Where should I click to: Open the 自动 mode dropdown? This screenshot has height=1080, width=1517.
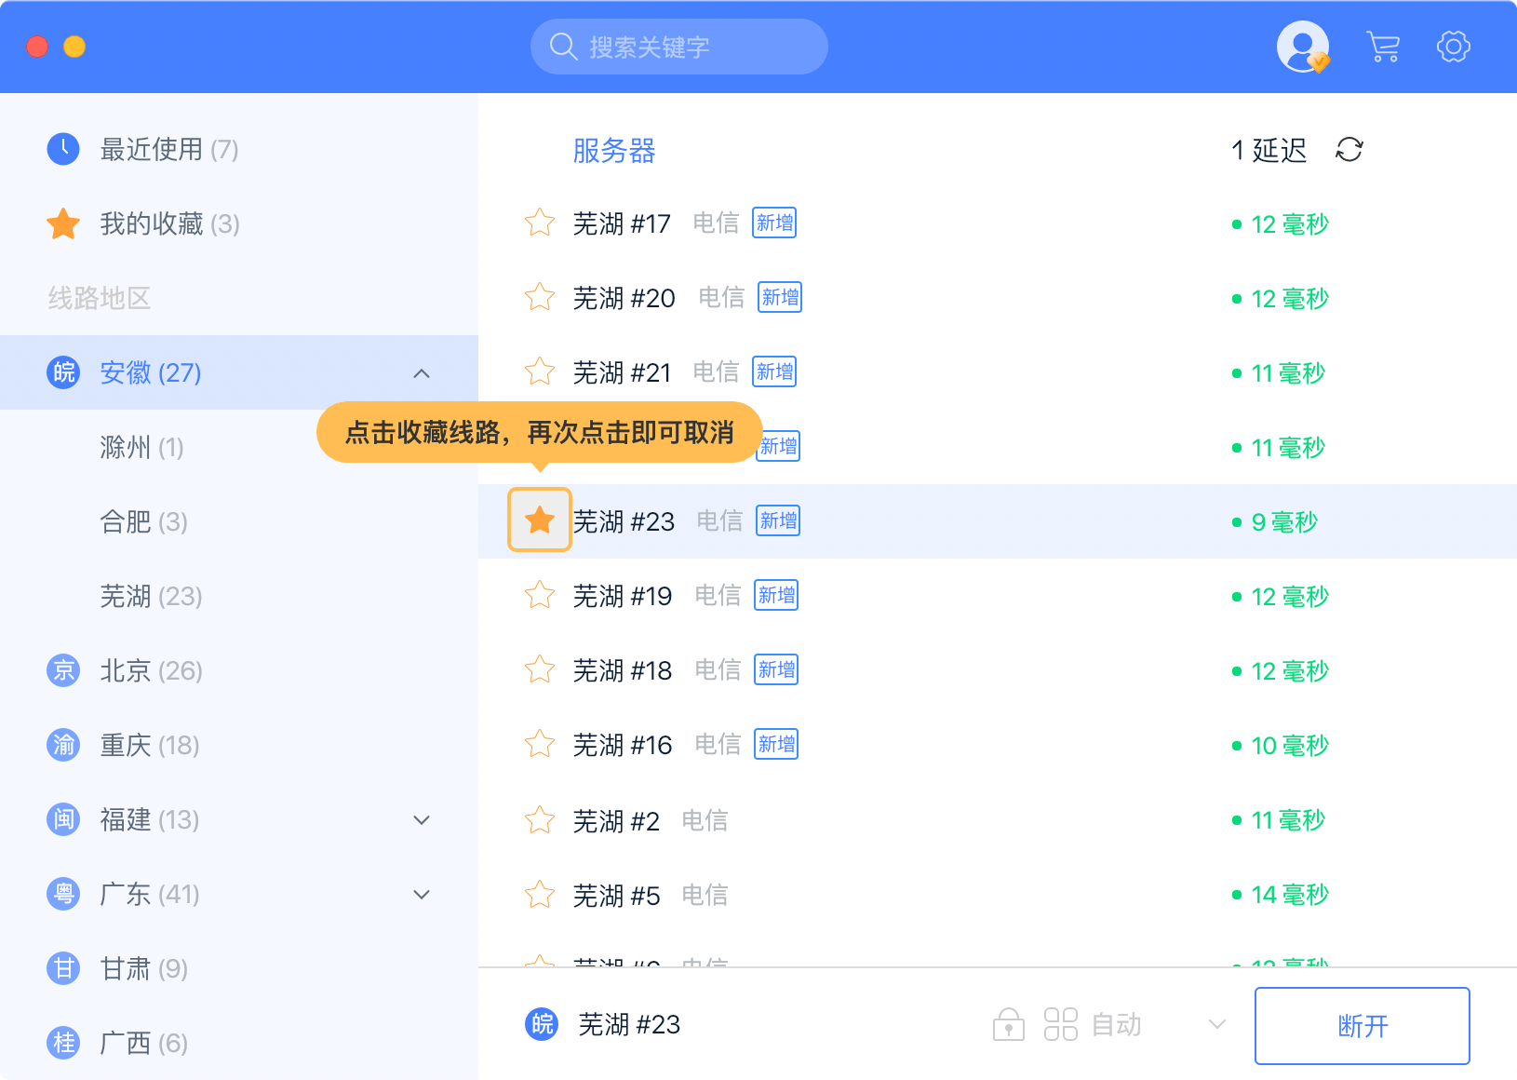tap(1216, 1025)
